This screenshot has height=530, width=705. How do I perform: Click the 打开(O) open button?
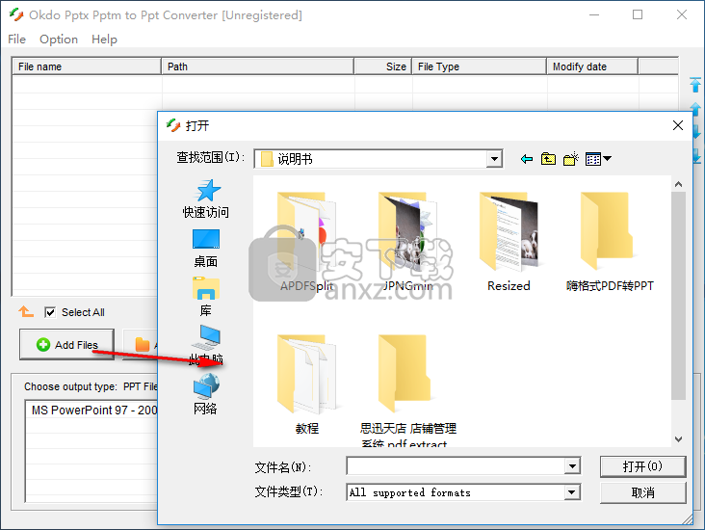coord(643,466)
